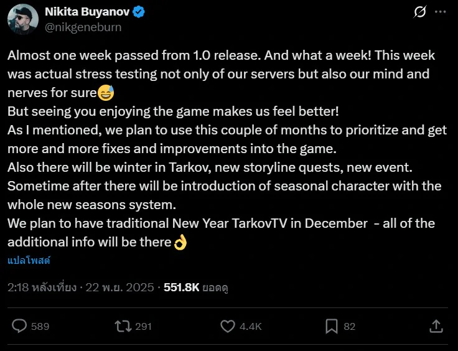Click the 589 replies count

click(x=40, y=326)
